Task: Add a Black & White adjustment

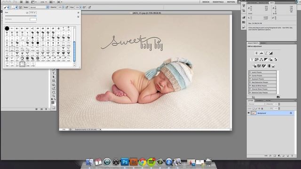Action: (266, 60)
